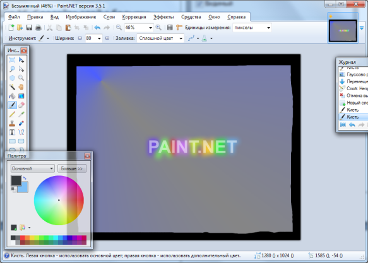Click the Redo arrow in top toolbar

(107, 28)
